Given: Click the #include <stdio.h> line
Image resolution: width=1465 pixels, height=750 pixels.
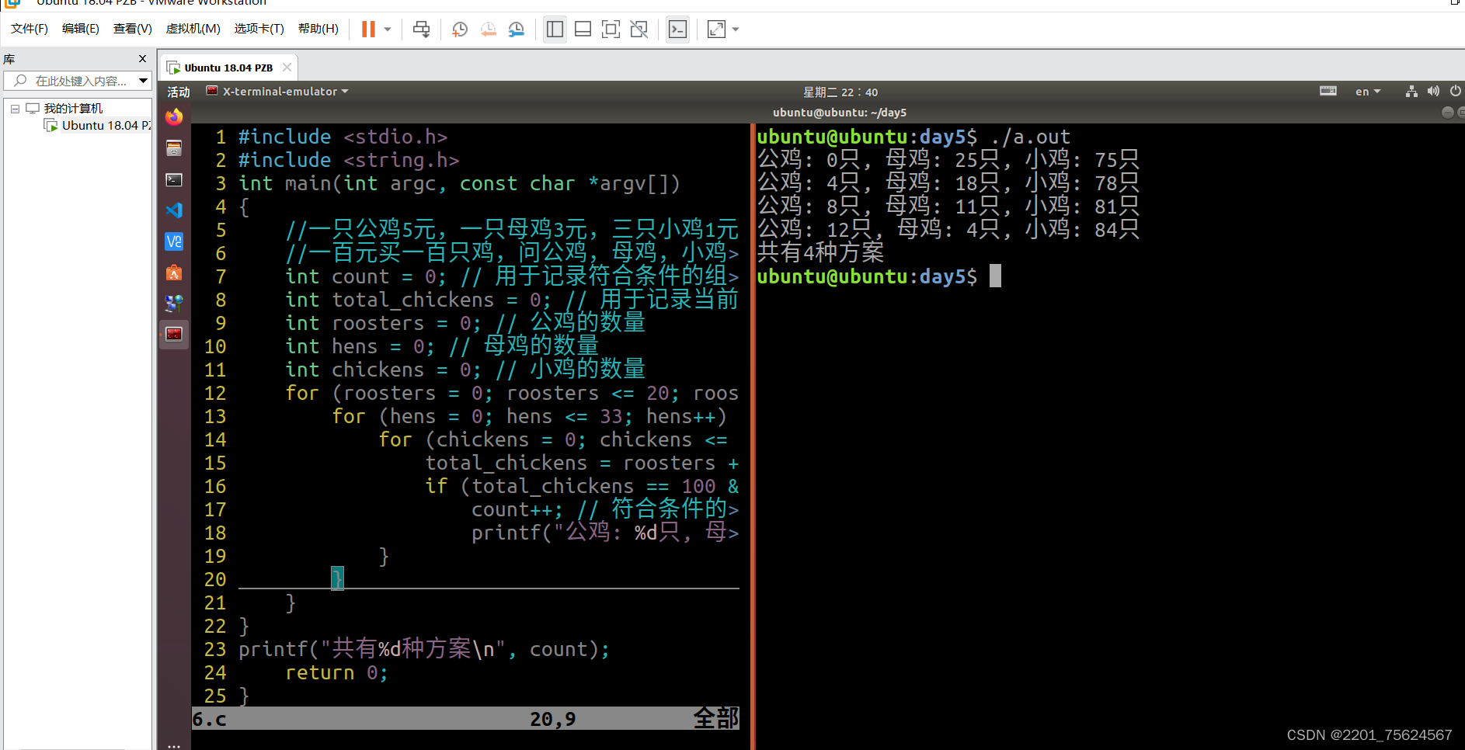Looking at the screenshot, I should pos(343,137).
